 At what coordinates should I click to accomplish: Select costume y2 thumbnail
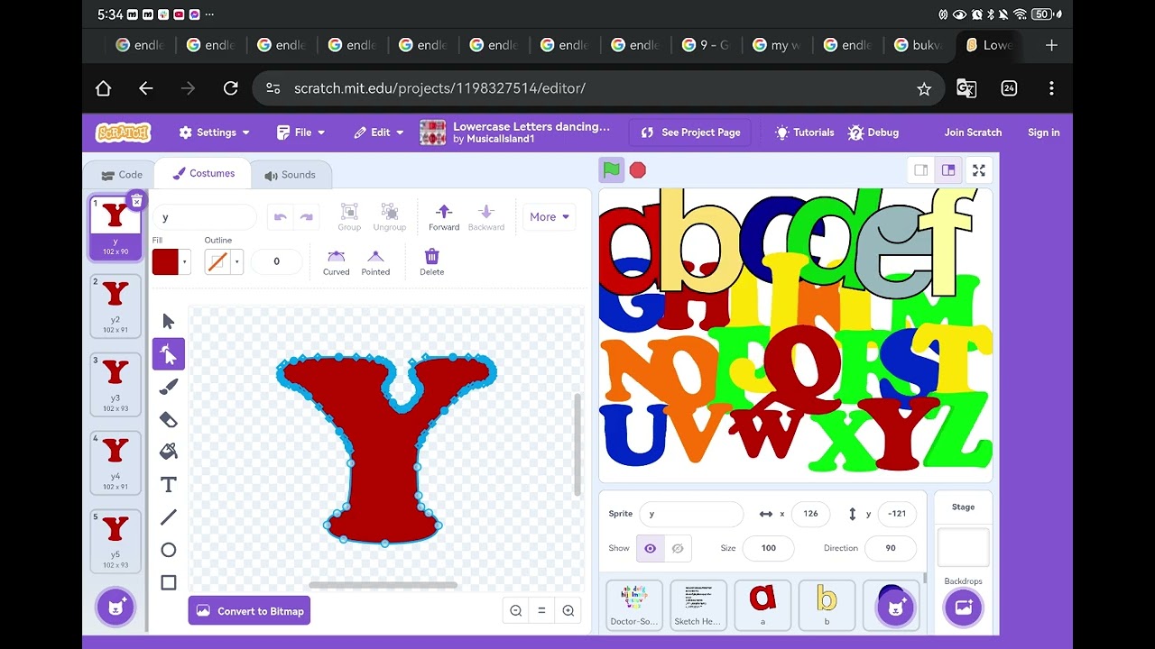click(115, 306)
